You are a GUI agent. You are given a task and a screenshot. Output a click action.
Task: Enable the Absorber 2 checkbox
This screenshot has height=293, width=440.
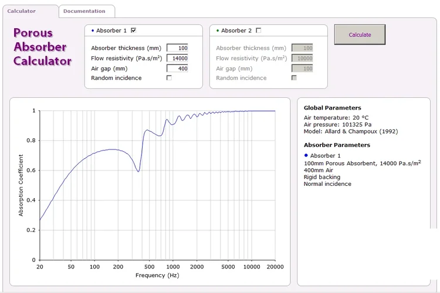(259, 30)
